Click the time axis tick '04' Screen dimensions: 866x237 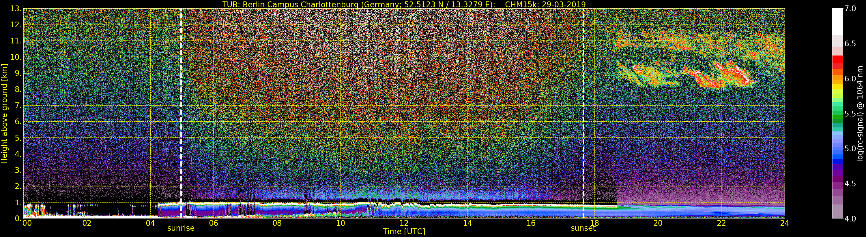pyautogui.click(x=150, y=223)
